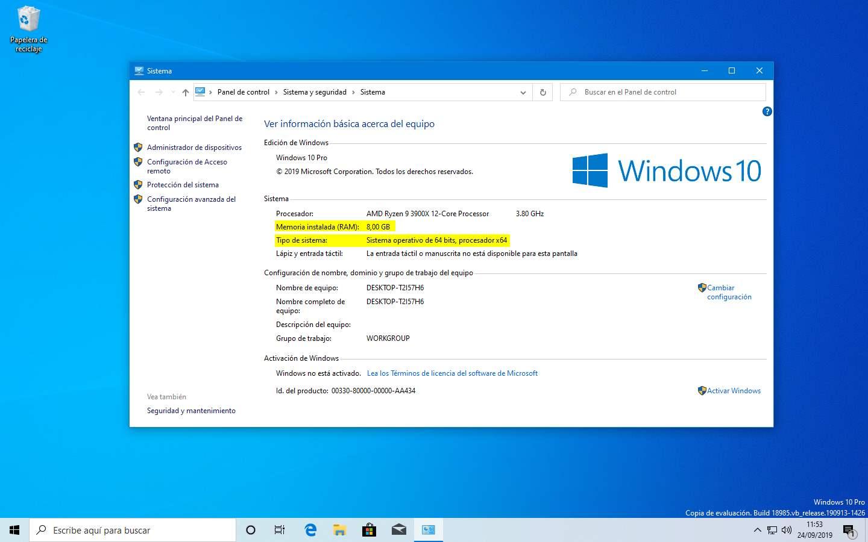Click Buscar en el Panel de control field
This screenshot has width=868, height=542.
point(663,92)
